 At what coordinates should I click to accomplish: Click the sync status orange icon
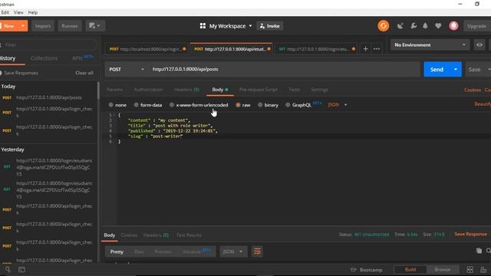tap(384, 26)
